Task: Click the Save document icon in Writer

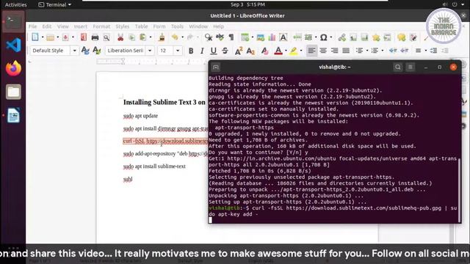Action: click(x=65, y=37)
